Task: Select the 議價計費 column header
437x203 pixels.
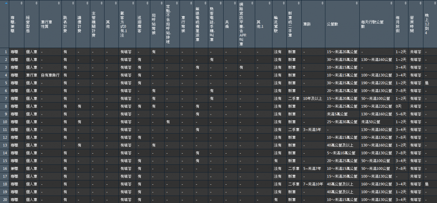Action: coord(83,24)
